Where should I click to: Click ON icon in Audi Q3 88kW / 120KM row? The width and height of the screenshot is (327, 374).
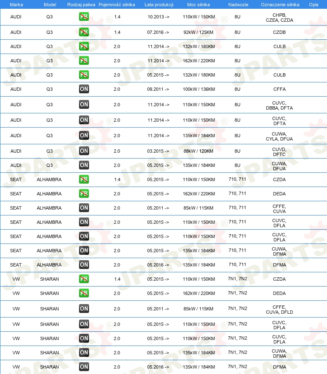[x=84, y=151]
